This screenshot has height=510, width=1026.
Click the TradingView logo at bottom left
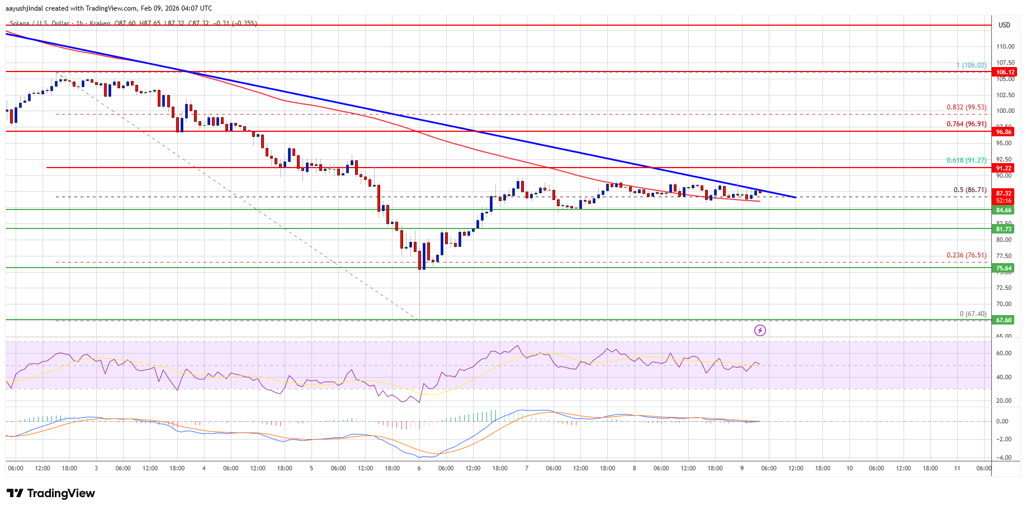point(51,493)
